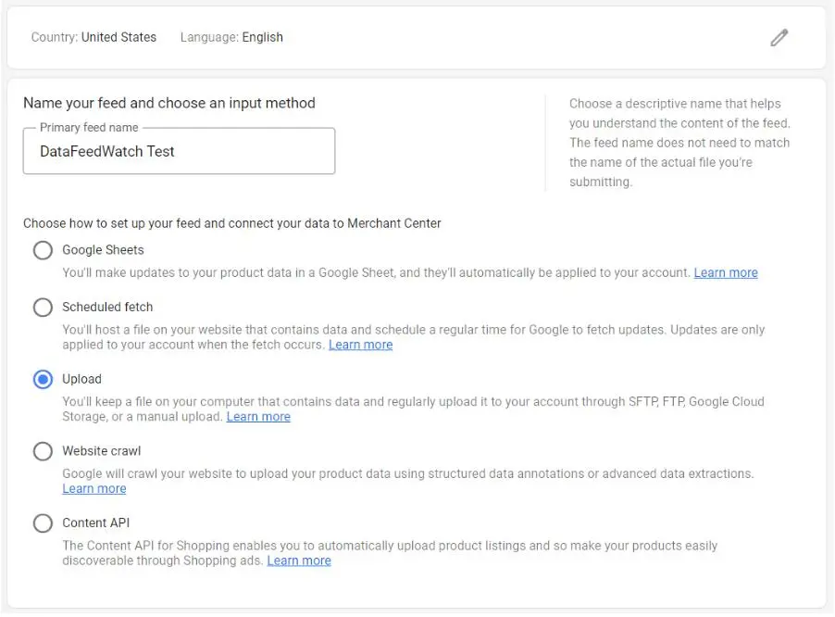This screenshot has width=835, height=617.
Task: Click the 'Google Sheets' option title text
Action: (103, 250)
